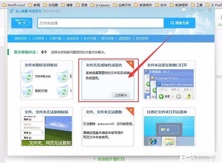The height and width of the screenshot is (163, 222).
Task: Open the feedback speech bubble icon
Action: click(x=184, y=10)
